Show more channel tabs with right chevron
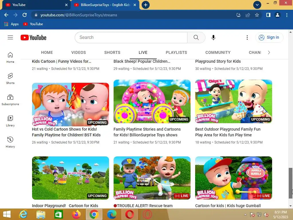The height and width of the screenshot is (220, 293). coord(269,53)
